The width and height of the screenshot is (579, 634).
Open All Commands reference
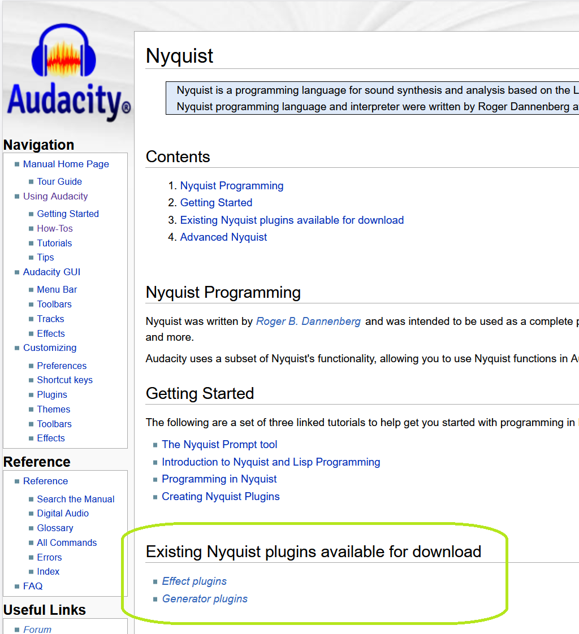67,542
